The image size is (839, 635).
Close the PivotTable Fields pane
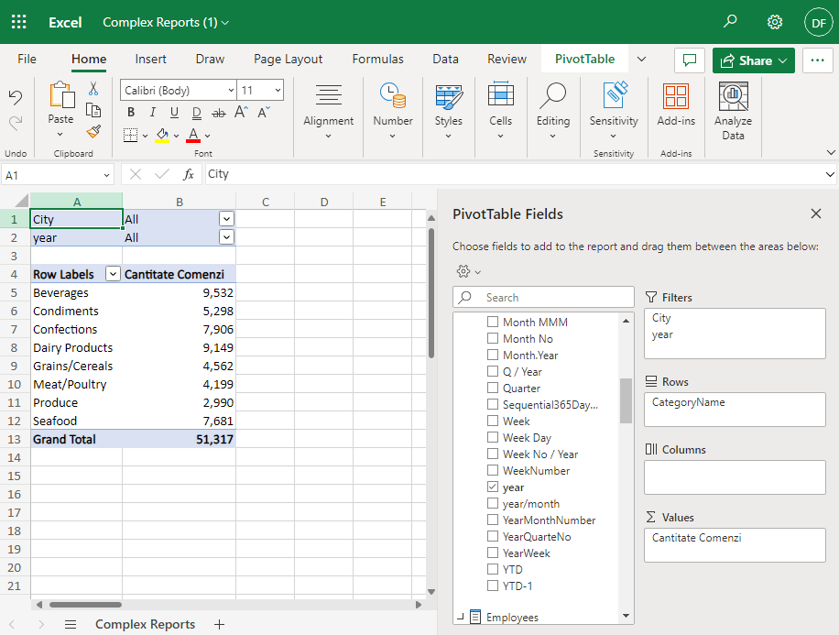(x=815, y=213)
